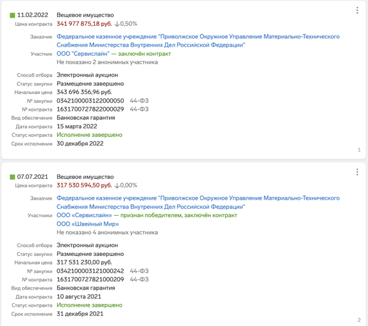
Task: Click down-arrow icon next to 0,00% discount
Action: (x=117, y=185)
